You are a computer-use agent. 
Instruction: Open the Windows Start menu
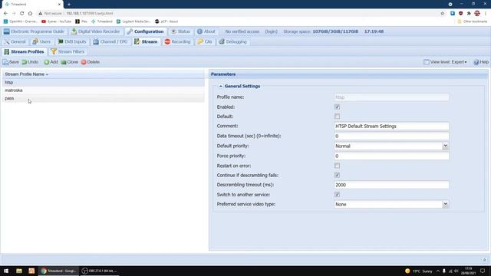coord(6,271)
